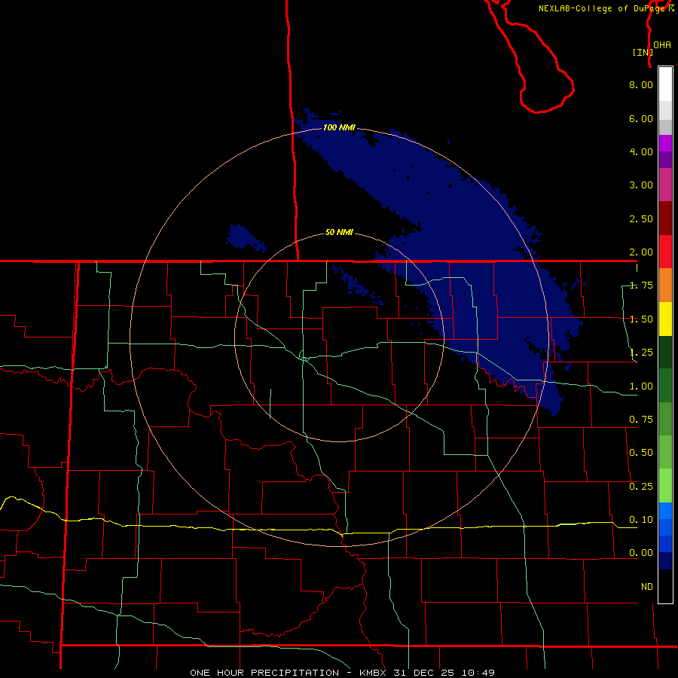Select the bright magenta legend swatch above 4.00
The image size is (678, 678).
pyautogui.click(x=665, y=143)
